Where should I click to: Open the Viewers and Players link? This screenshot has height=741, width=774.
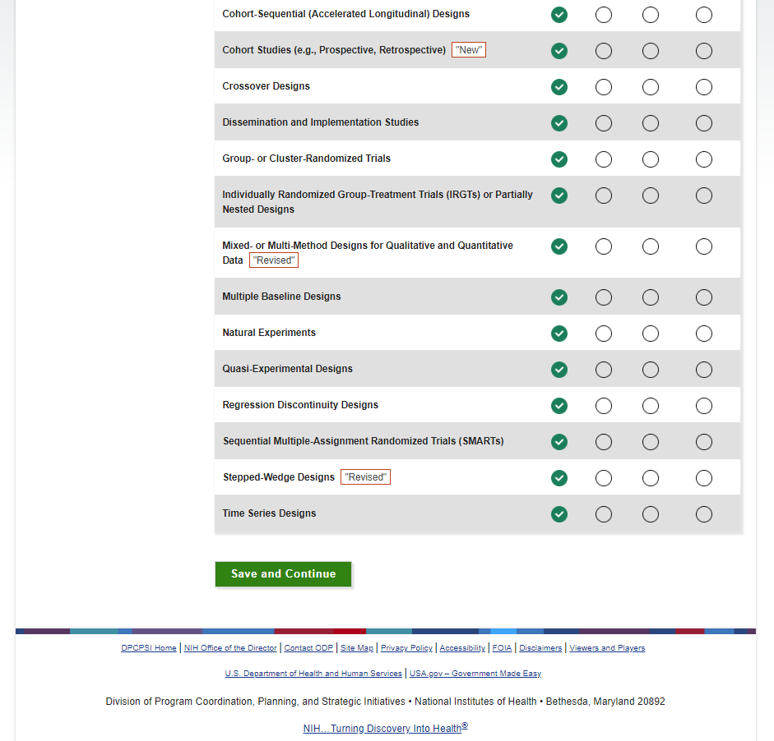point(607,648)
